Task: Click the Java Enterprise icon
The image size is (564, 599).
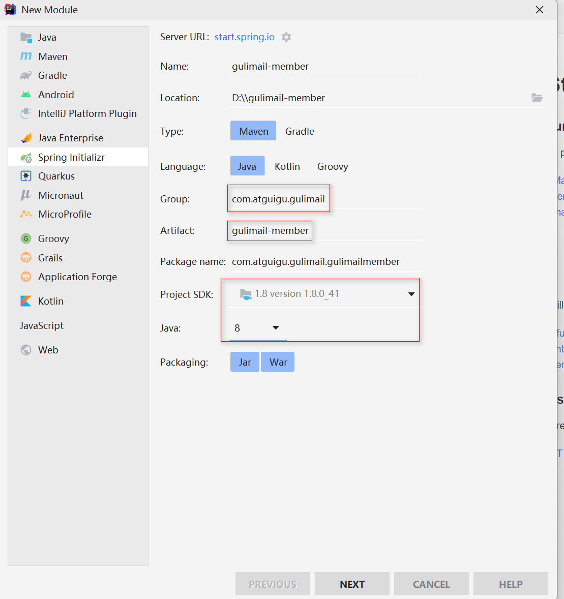Action: click(26, 138)
